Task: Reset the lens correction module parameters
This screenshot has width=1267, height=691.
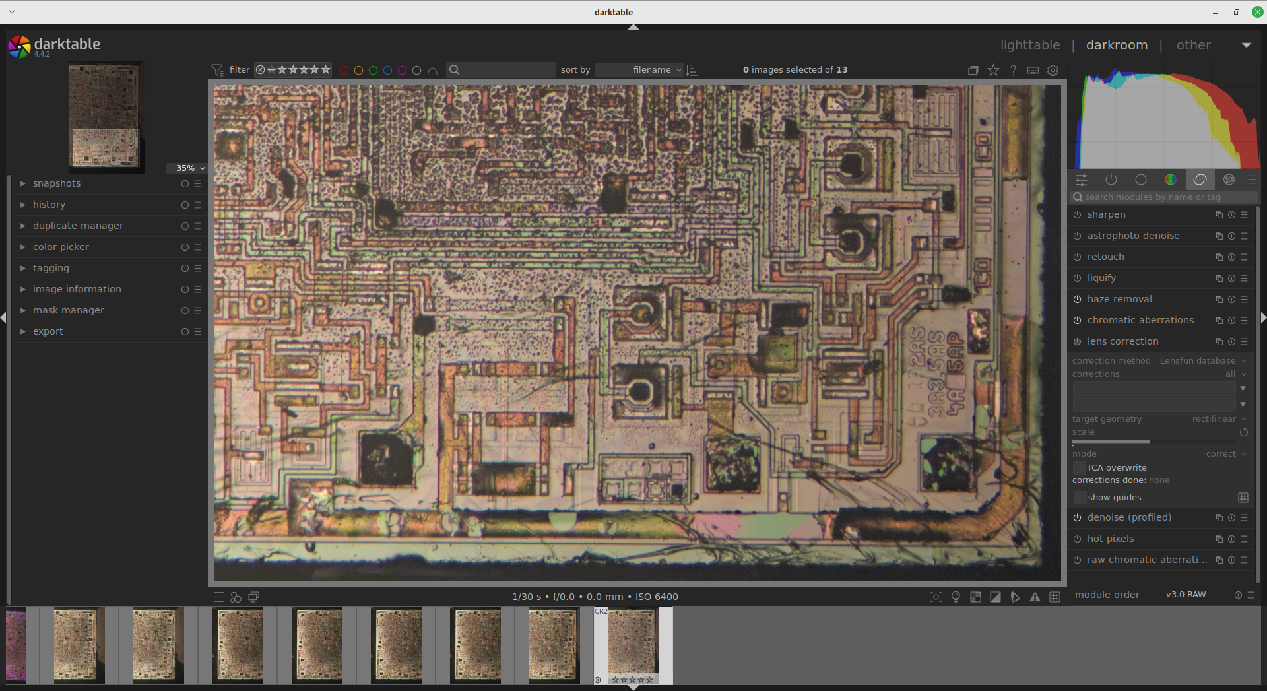Action: pos(1231,342)
